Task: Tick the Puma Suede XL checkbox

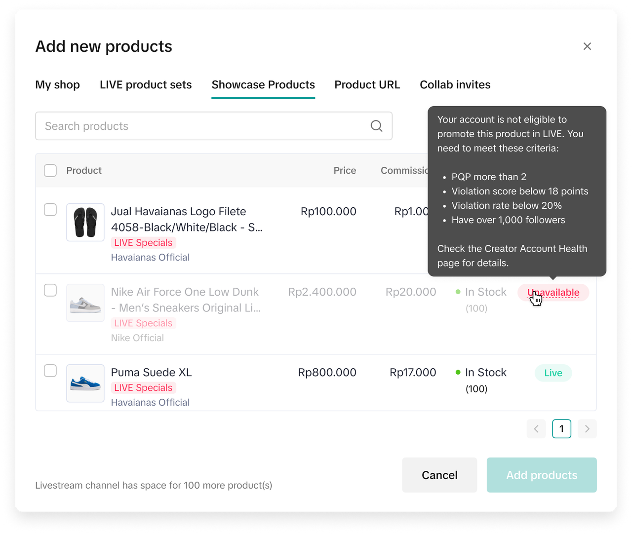Action: tap(50, 371)
